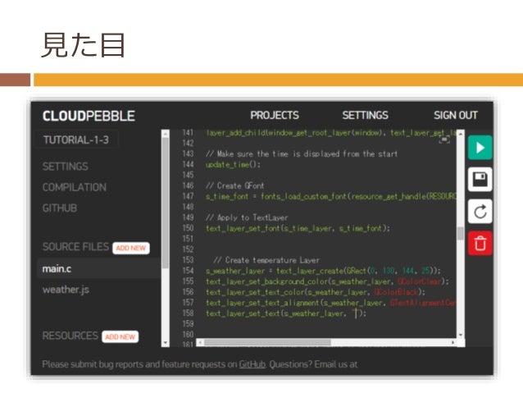Click the sidebar scrollbar up arrow
Screen dimensions: 523x393
click(165, 134)
